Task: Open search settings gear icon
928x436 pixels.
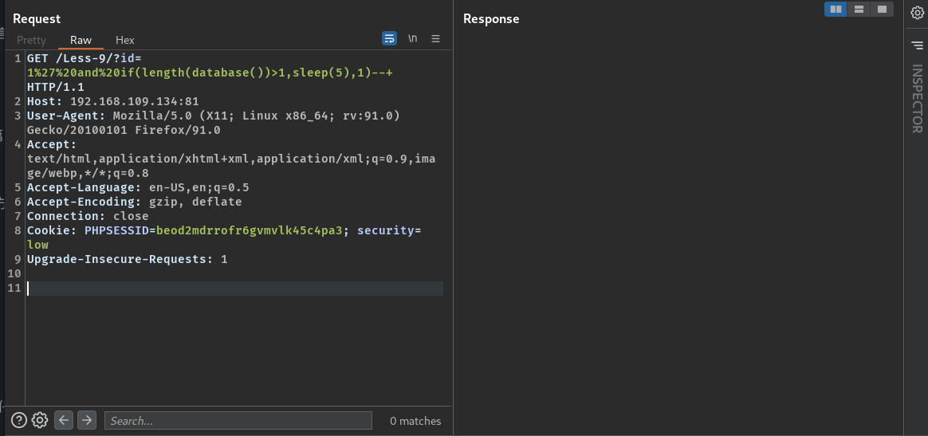Action: coord(40,420)
